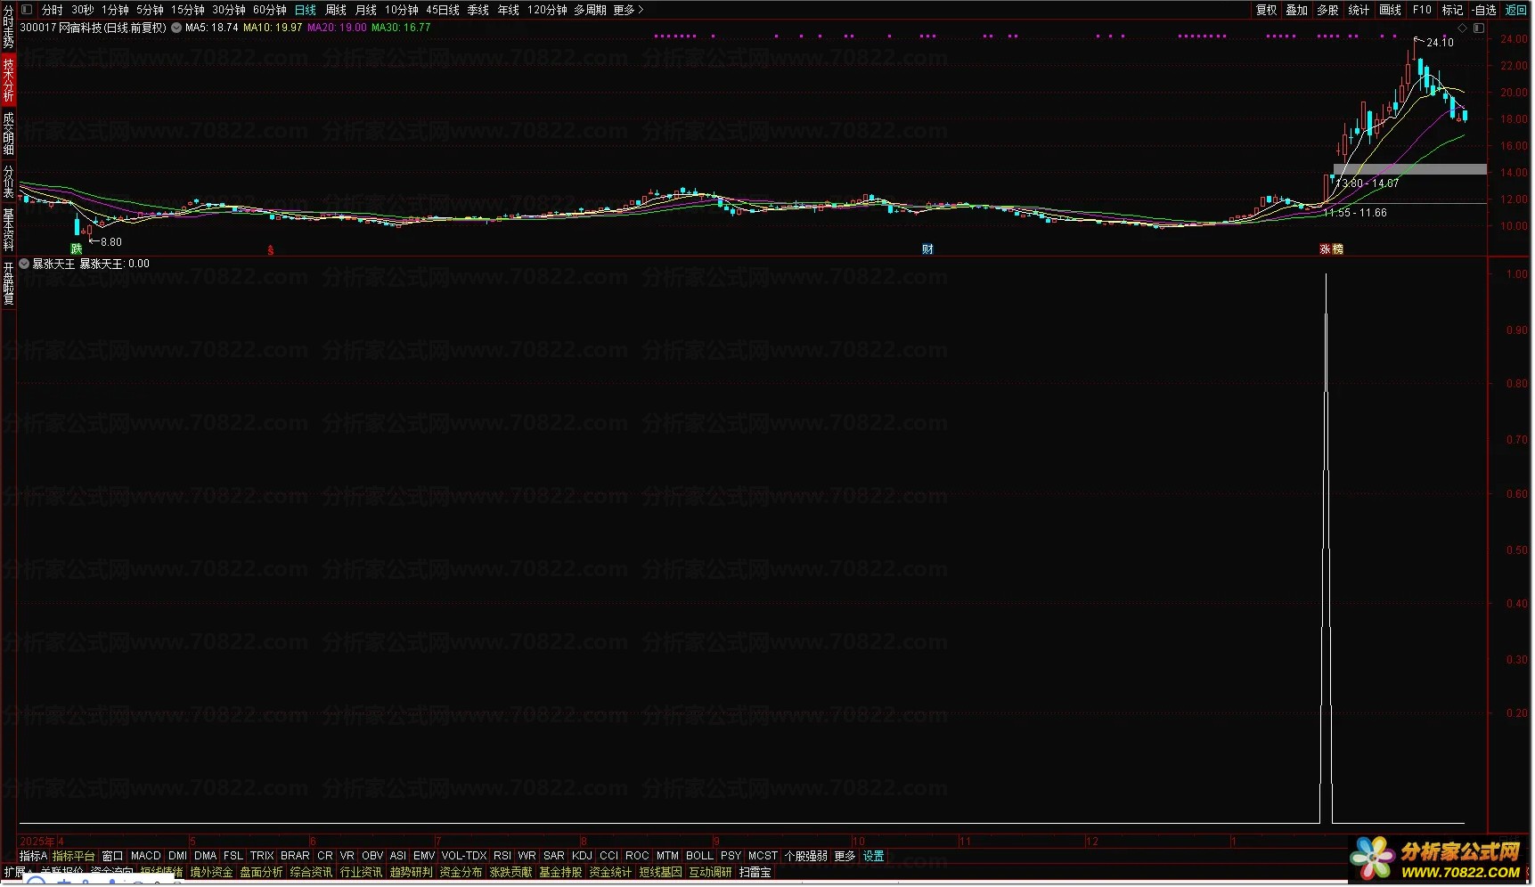Select 指标A indicator group

(33, 856)
